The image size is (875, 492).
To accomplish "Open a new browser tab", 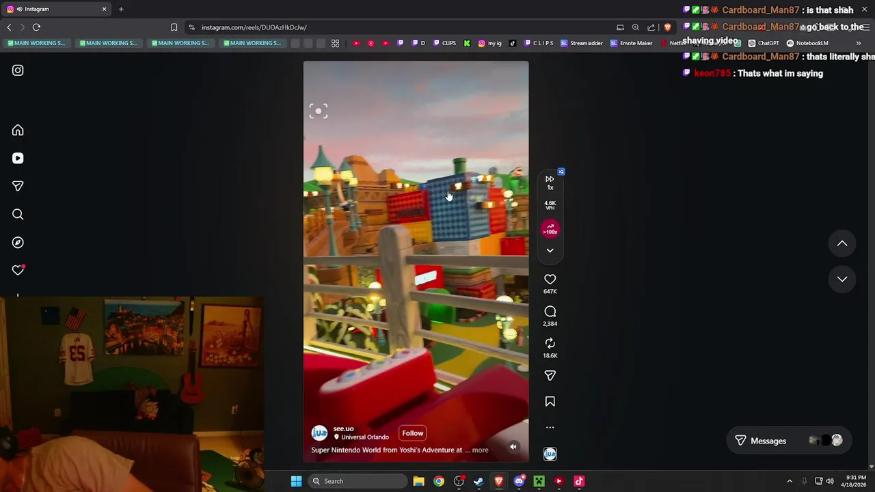I will (x=121, y=9).
